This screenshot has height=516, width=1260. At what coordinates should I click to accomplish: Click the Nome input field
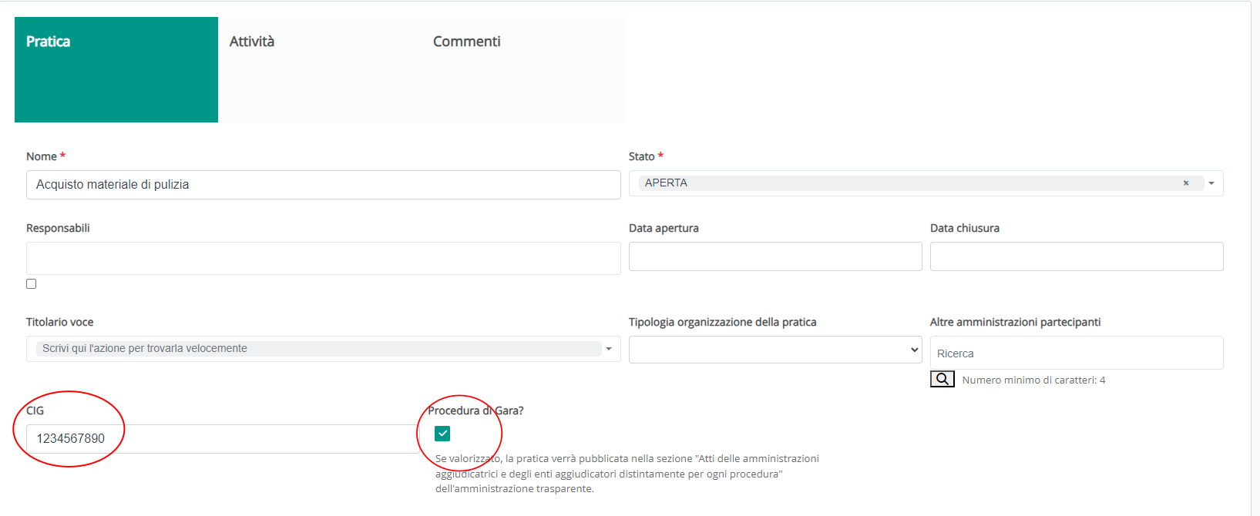point(324,185)
